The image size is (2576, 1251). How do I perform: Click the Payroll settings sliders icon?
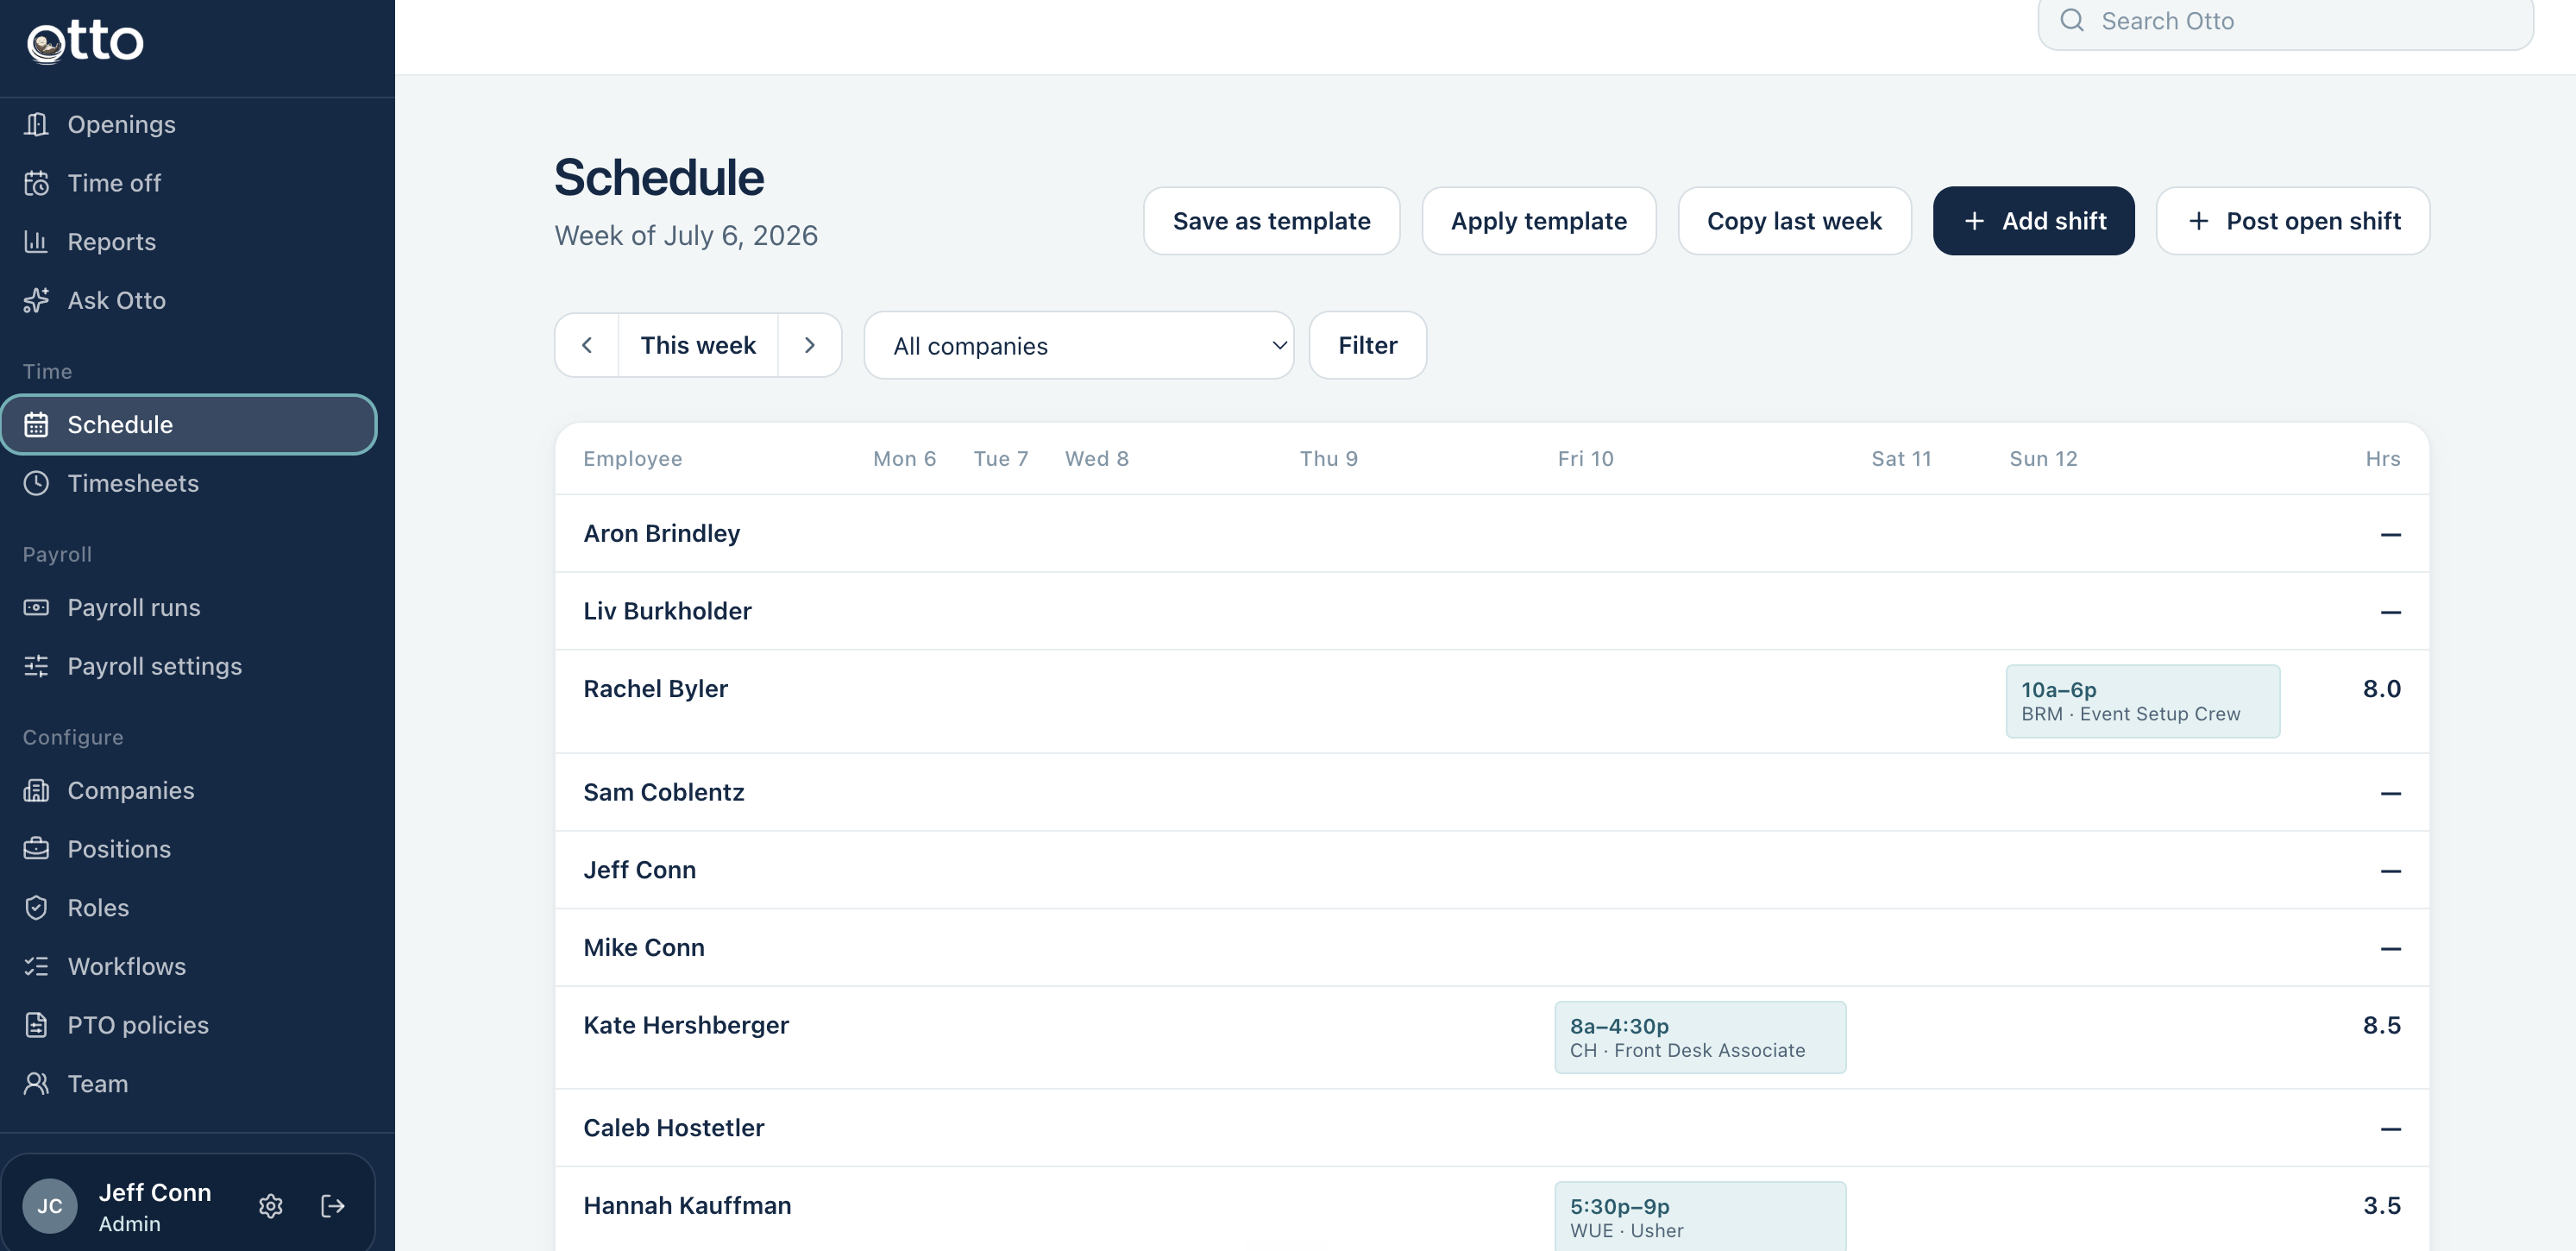[36, 666]
